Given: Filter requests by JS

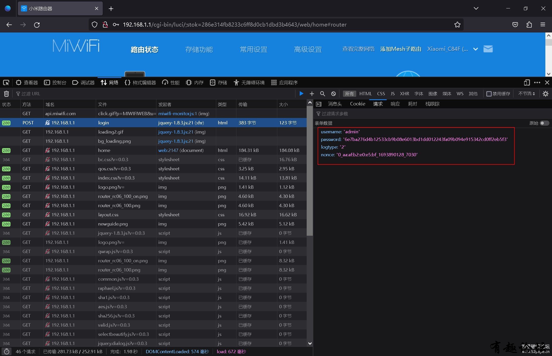Looking at the screenshot, I should [393, 94].
